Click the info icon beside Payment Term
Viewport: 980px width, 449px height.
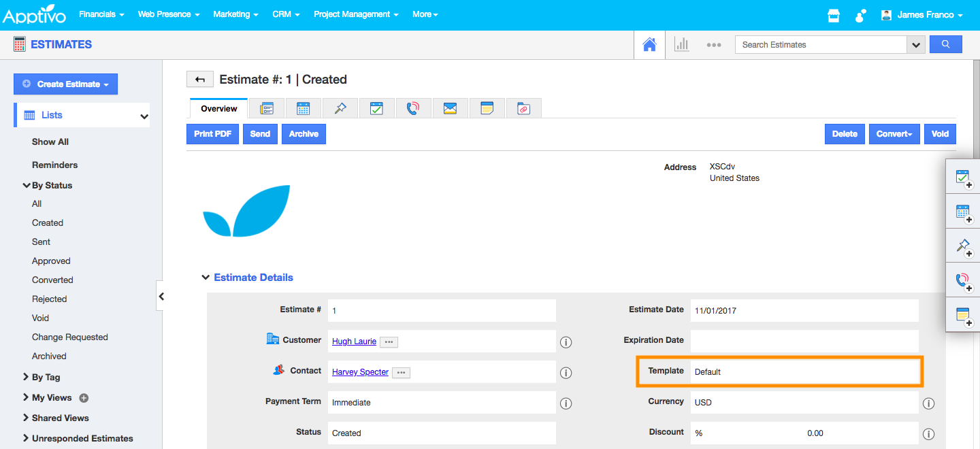tap(566, 403)
